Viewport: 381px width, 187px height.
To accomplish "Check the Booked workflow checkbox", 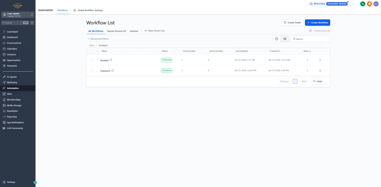I will click(x=92, y=60).
